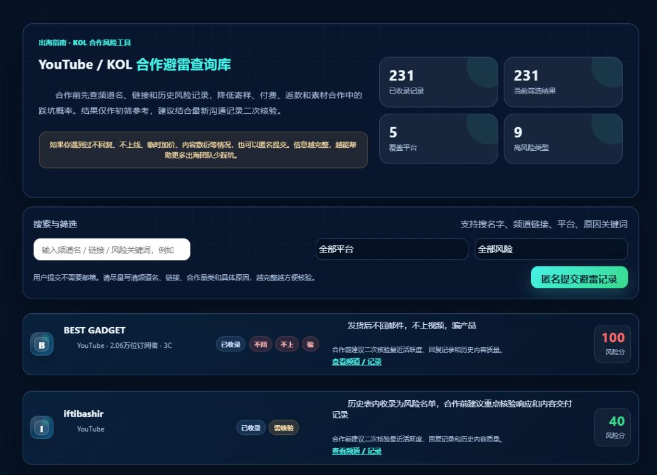Open the 全部平台 platform dropdown
The height and width of the screenshot is (475, 657).
point(392,249)
